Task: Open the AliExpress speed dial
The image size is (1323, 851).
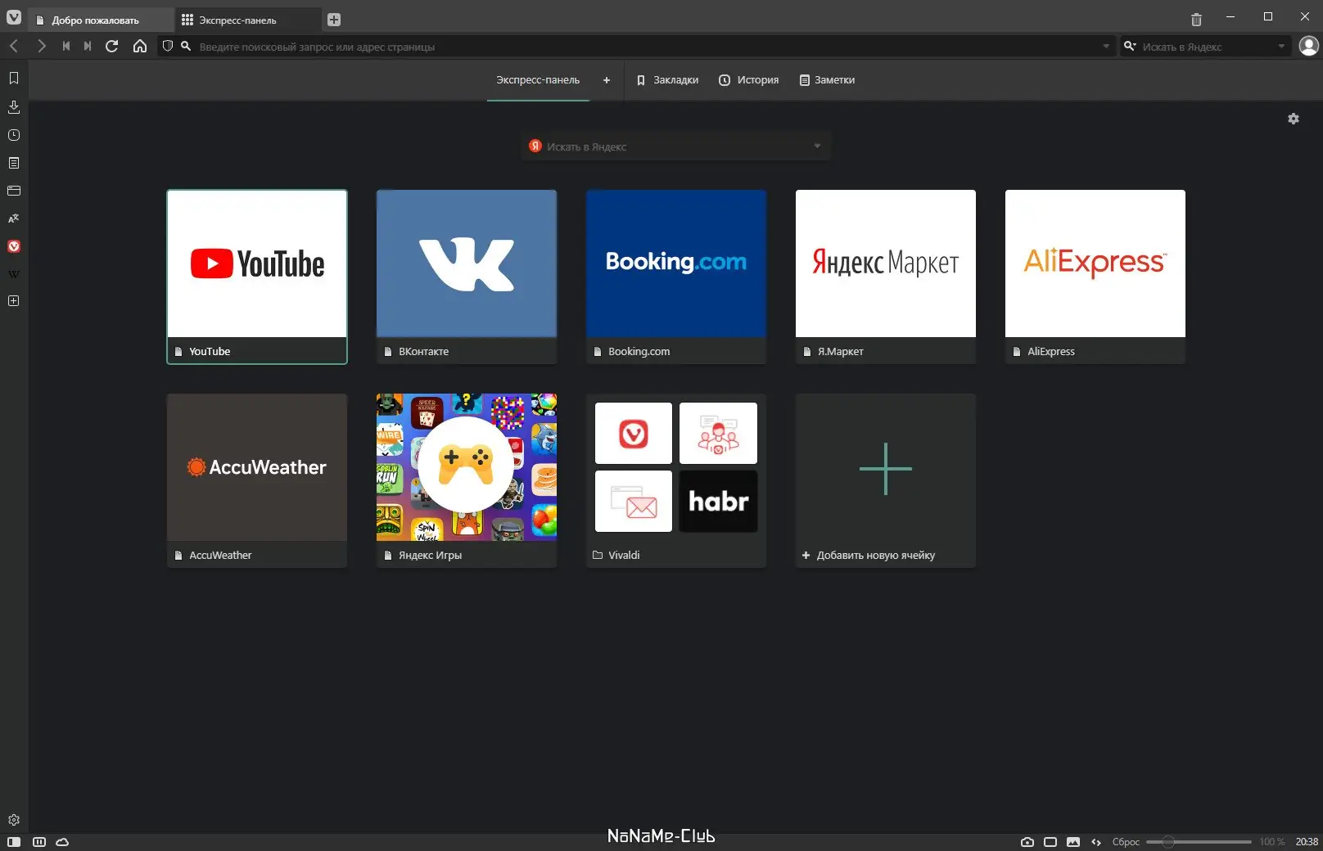Action: coord(1095,277)
